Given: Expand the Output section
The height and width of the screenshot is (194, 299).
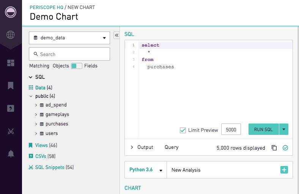Looking at the screenshot, I should (142, 147).
